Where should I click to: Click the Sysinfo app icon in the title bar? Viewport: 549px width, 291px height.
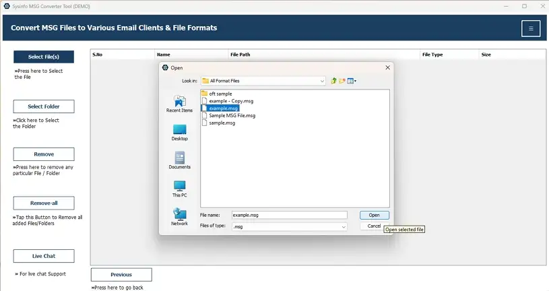tap(7, 6)
